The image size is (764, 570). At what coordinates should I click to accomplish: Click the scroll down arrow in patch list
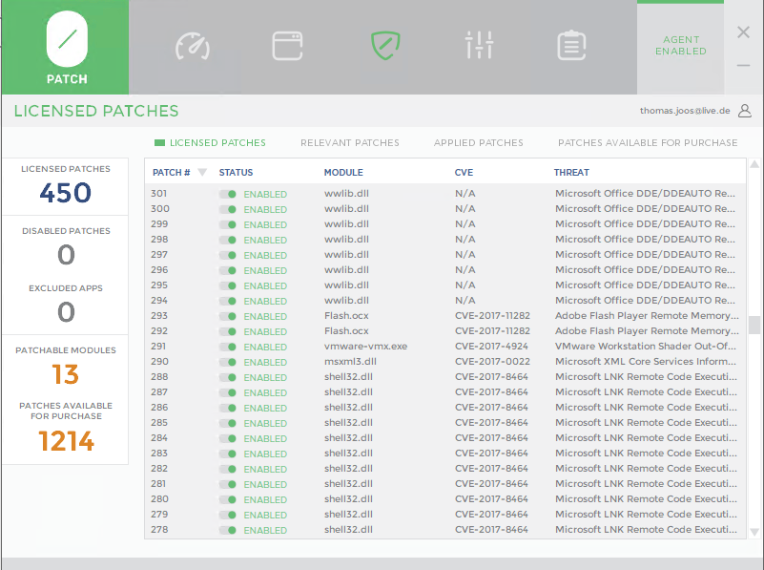[x=754, y=531]
